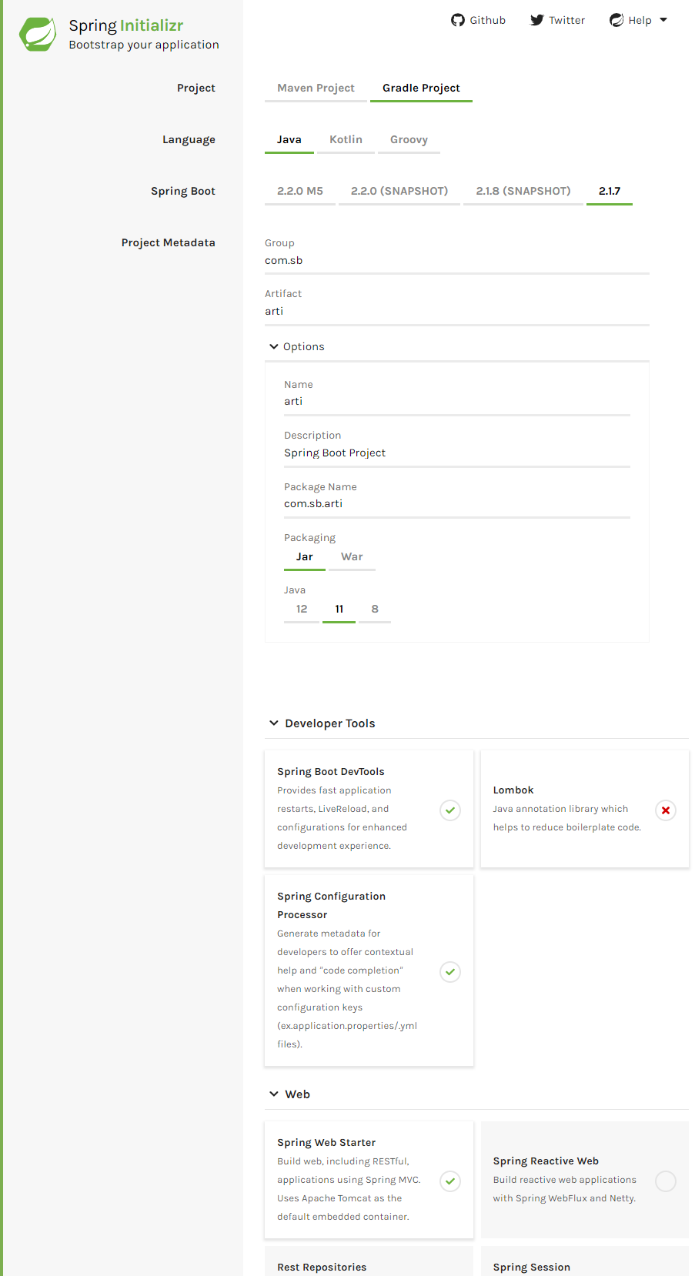Remove Lombok via the red X icon
The width and height of the screenshot is (695, 1276).
(x=666, y=810)
